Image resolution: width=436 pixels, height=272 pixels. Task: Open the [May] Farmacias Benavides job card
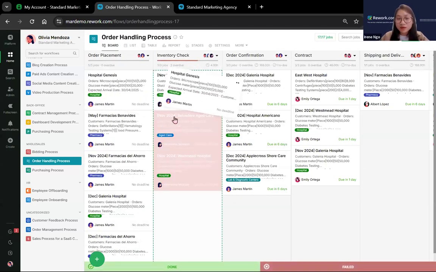point(118,130)
